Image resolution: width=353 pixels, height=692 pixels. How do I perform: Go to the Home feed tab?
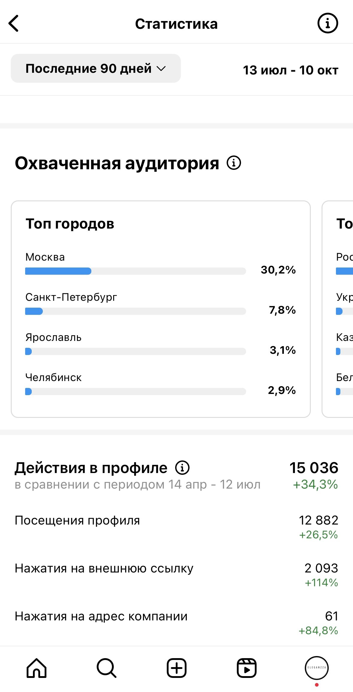37,668
